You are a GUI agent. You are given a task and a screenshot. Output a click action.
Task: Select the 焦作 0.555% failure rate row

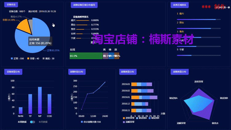point(85,29)
